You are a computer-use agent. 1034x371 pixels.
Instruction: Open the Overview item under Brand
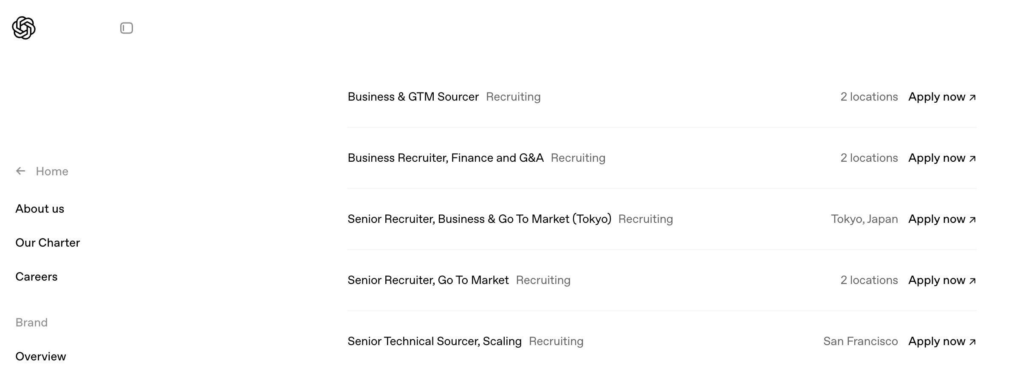click(41, 357)
